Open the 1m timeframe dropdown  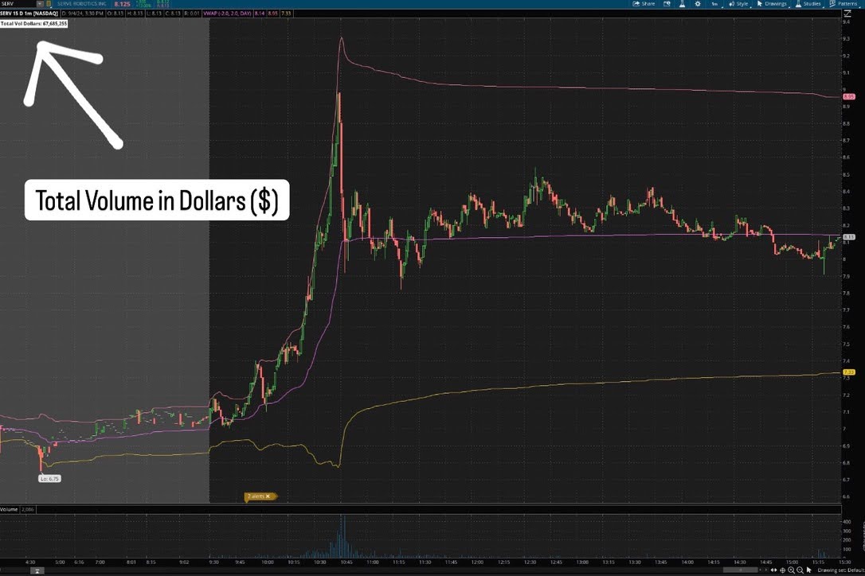pyautogui.click(x=716, y=4)
